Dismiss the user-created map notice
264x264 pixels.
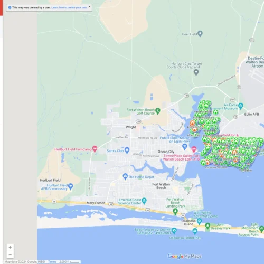pos(89,7)
